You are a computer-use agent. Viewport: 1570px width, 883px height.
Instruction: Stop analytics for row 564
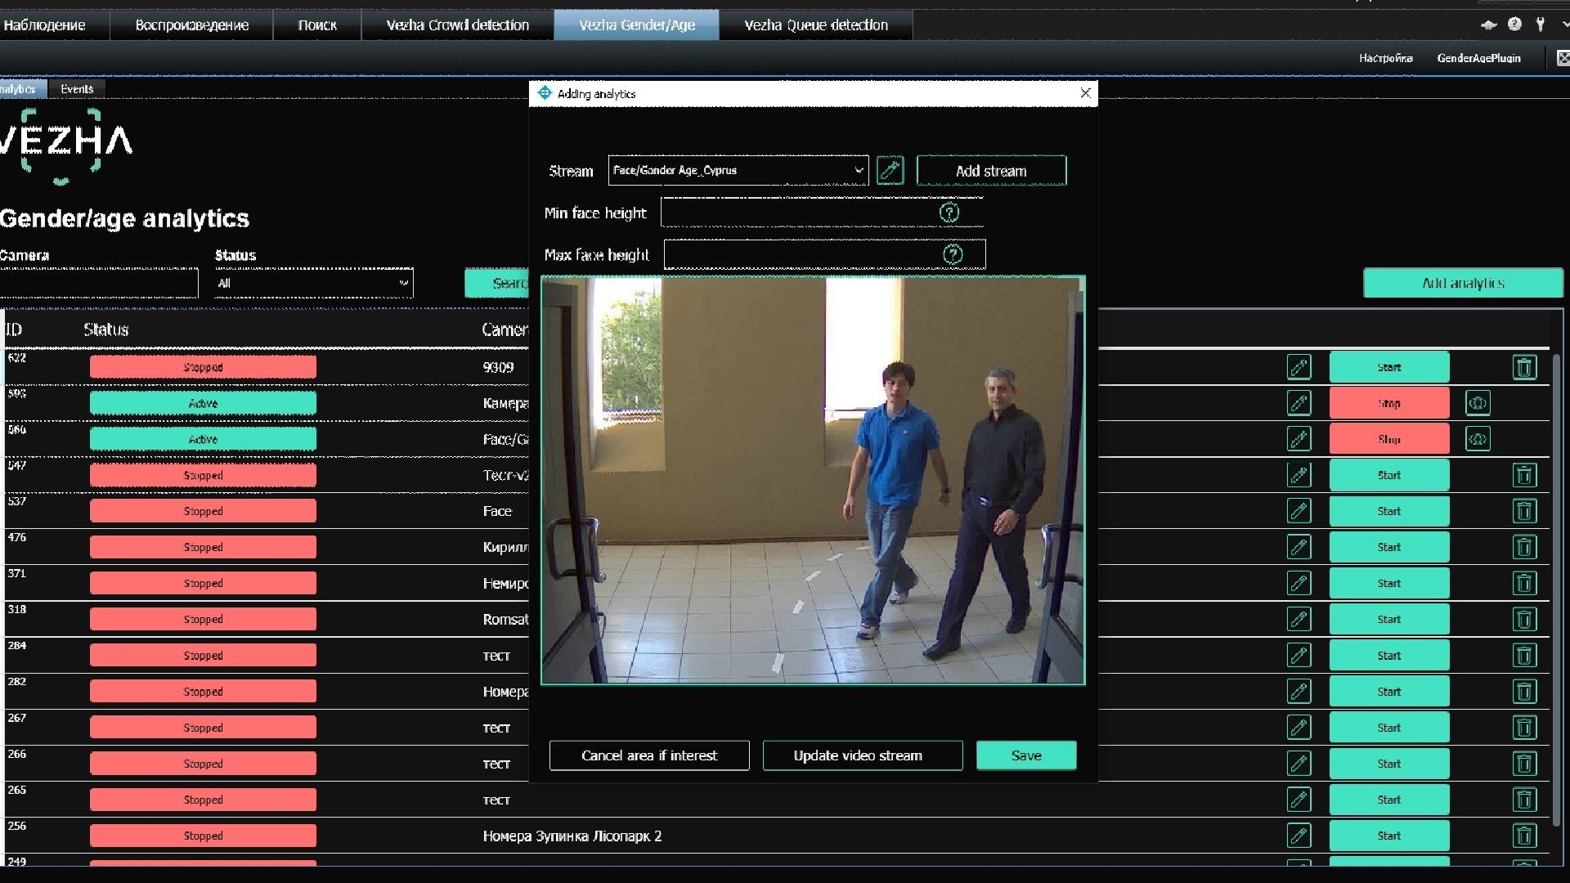point(1389,439)
